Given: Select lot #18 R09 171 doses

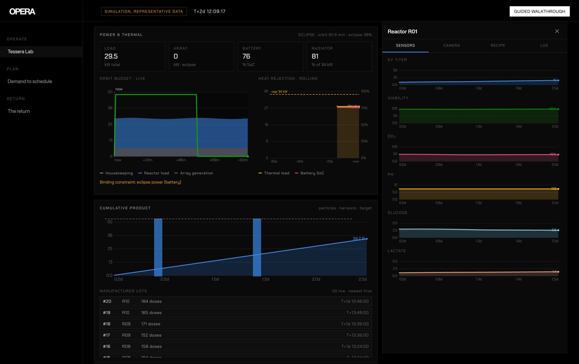Looking at the screenshot, I should 236,324.
